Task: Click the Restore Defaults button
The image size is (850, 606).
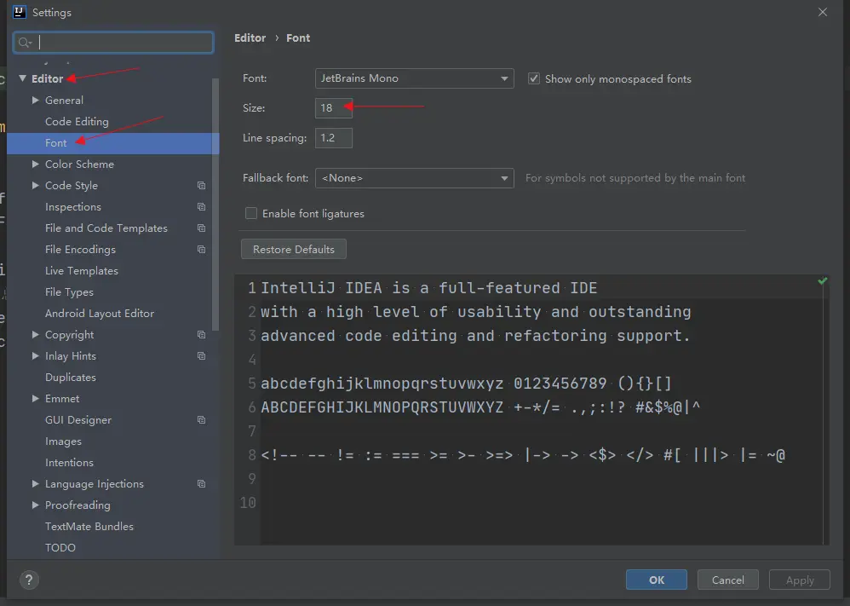Action: coord(293,249)
